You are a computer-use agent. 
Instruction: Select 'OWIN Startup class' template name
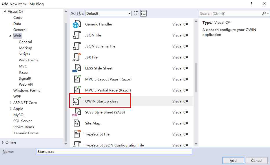pyautogui.click(x=102, y=101)
